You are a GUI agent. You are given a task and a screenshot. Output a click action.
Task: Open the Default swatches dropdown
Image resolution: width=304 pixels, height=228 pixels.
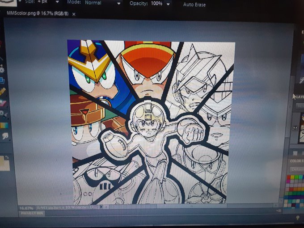[297, 169]
